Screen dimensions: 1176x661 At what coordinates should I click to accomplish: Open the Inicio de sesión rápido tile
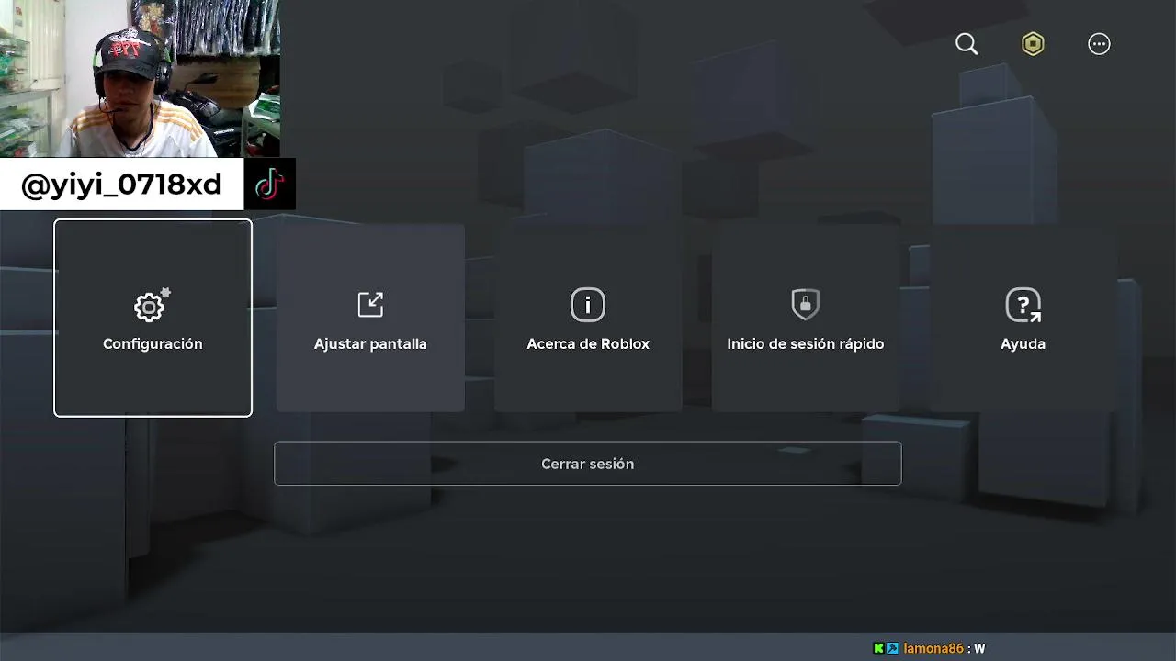(x=806, y=318)
